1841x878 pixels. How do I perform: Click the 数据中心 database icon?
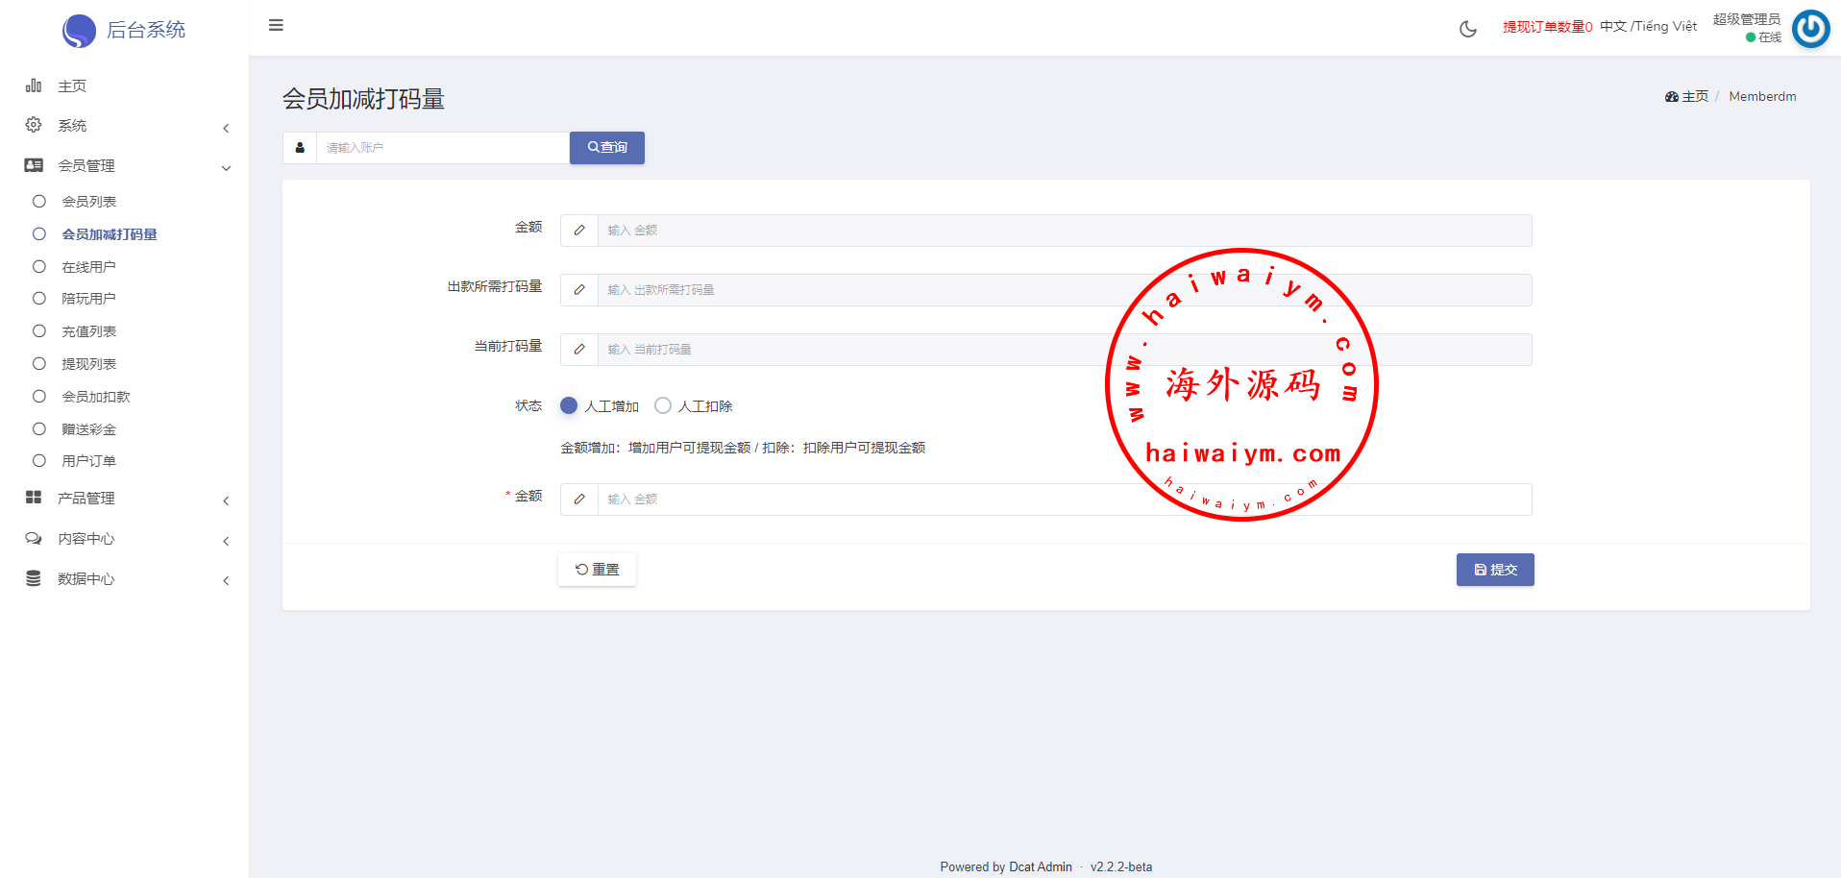(x=34, y=578)
